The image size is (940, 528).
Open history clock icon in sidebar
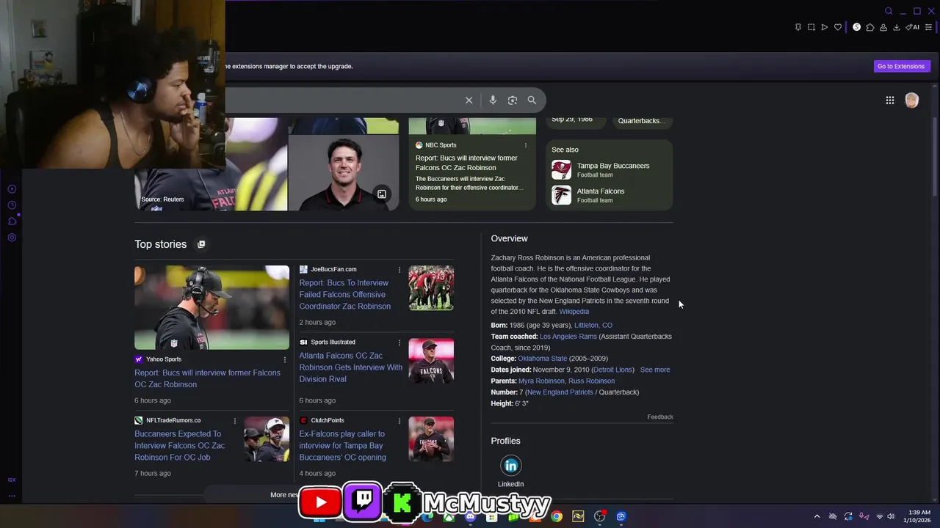[x=12, y=205]
